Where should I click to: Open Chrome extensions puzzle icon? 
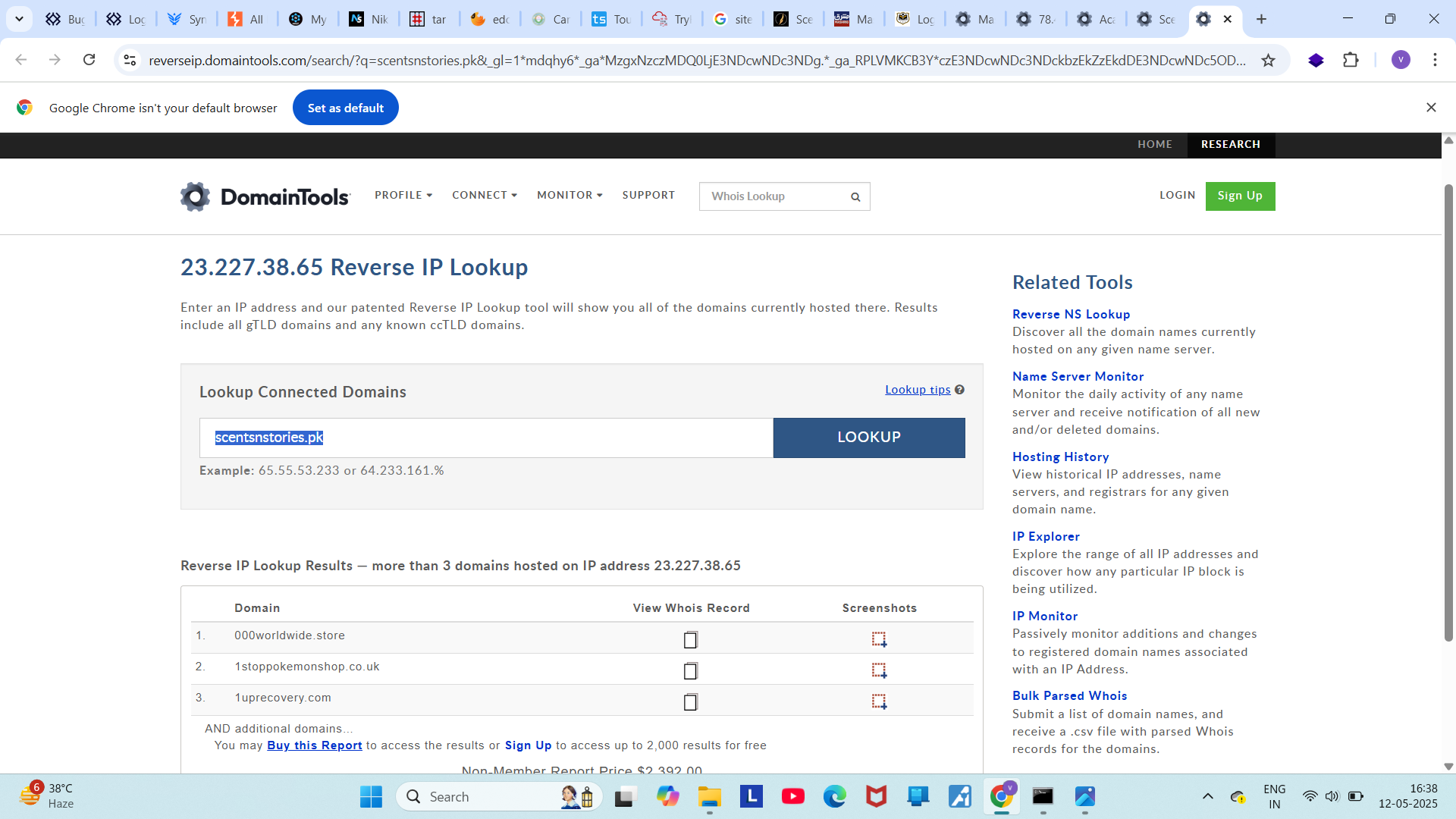pyautogui.click(x=1351, y=60)
